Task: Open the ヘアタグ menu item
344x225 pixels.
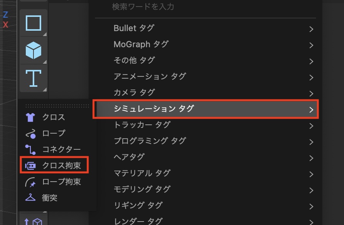Action: pyautogui.click(x=129, y=157)
